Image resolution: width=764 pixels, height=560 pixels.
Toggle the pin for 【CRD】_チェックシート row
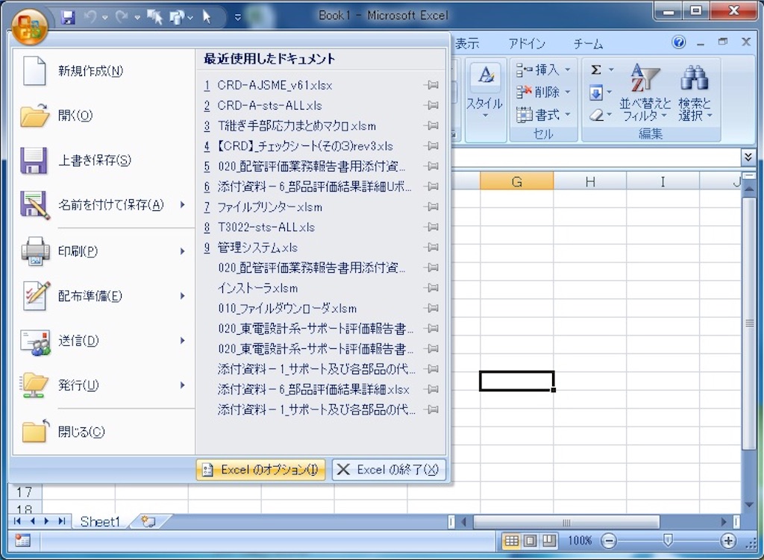click(431, 146)
